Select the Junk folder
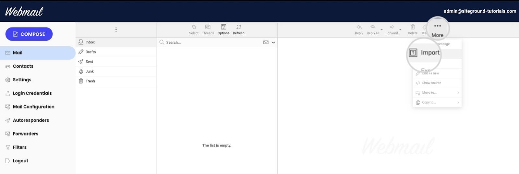Viewport: 519px width, 174px height. (116, 71)
